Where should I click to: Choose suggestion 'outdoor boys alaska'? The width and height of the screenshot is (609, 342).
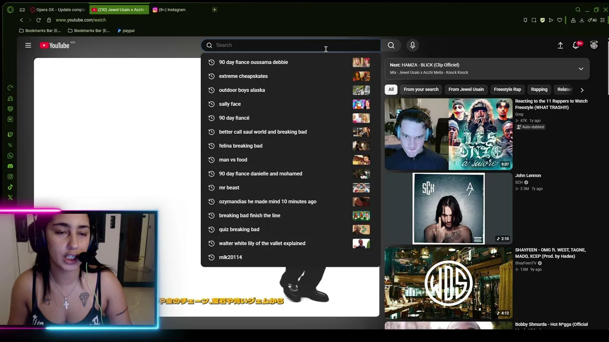[290, 90]
